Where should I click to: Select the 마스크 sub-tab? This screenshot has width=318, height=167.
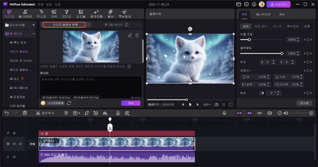coord(277,26)
